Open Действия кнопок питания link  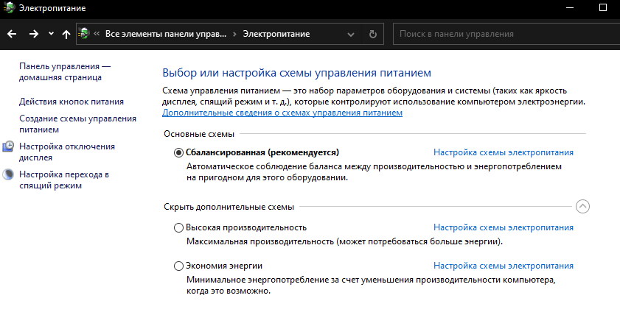72,102
